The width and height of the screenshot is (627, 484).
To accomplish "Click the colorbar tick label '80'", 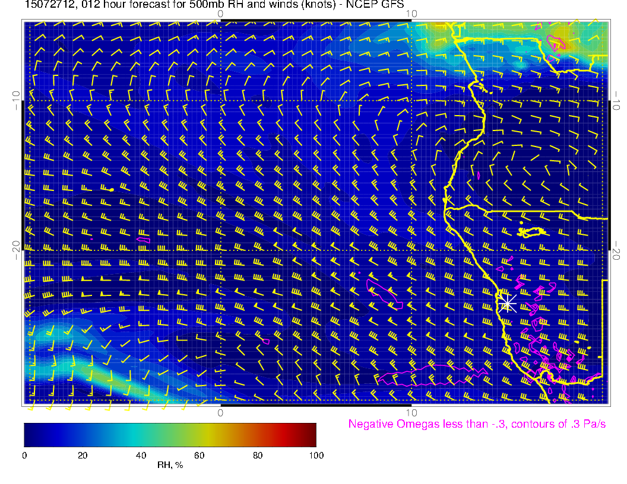I will pos(258,456).
